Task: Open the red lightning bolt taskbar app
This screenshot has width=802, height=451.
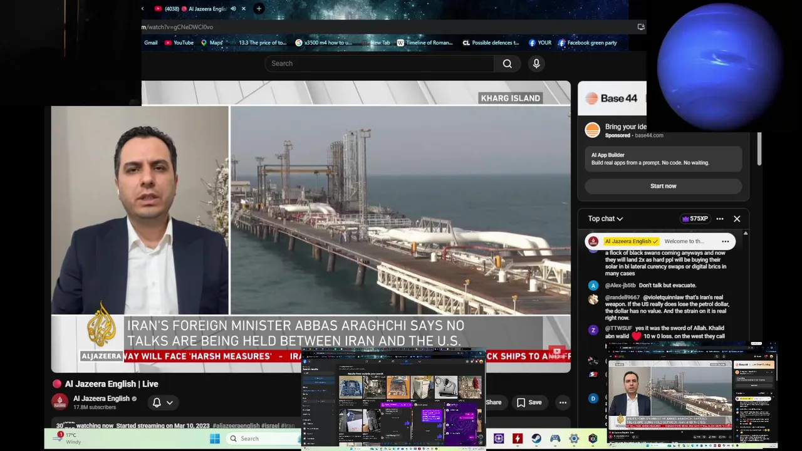Action: point(518,438)
